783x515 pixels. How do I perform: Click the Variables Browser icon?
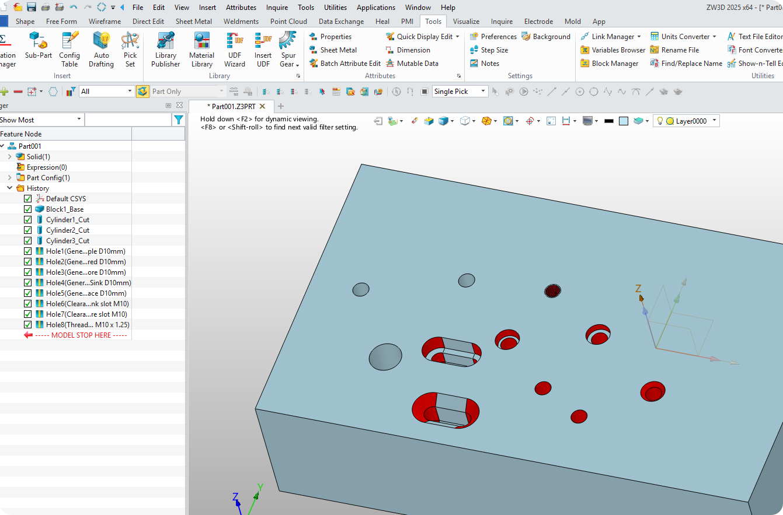point(585,50)
